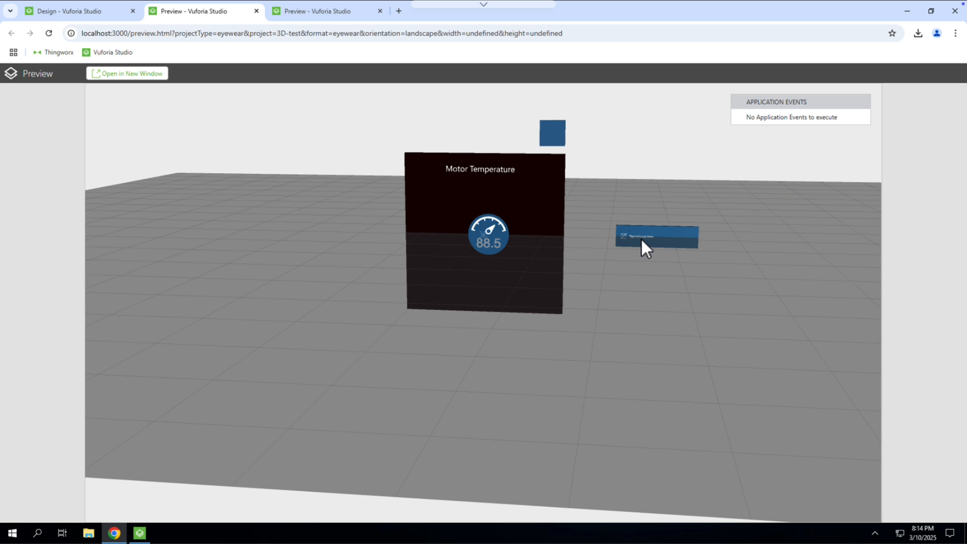Click the Preview layers logo icon
This screenshot has width=967, height=544.
pyautogui.click(x=11, y=74)
